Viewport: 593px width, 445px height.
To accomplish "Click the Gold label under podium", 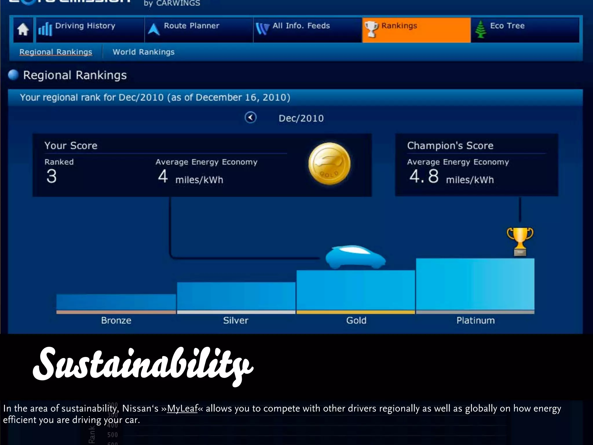I will [x=356, y=320].
